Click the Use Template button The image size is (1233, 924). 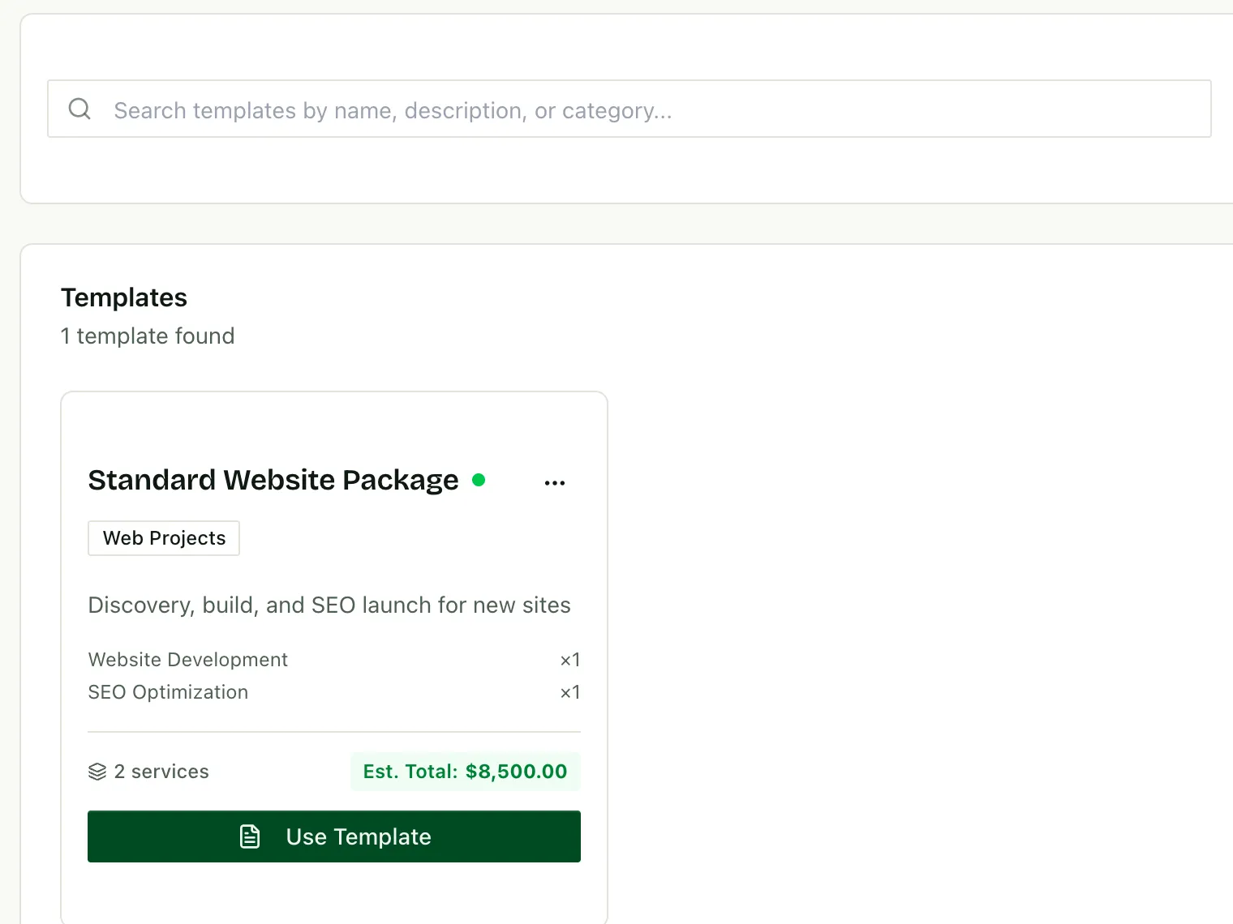[x=334, y=836]
